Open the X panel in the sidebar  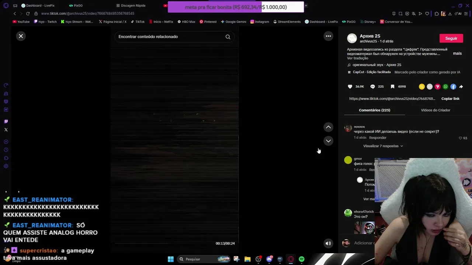click(6, 130)
